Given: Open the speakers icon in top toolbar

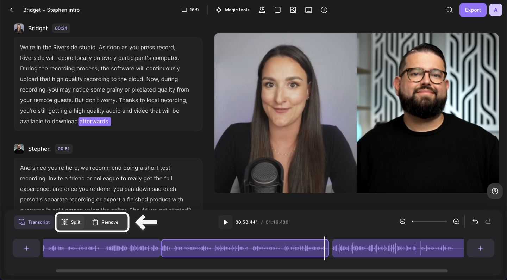Looking at the screenshot, I should [x=262, y=10].
